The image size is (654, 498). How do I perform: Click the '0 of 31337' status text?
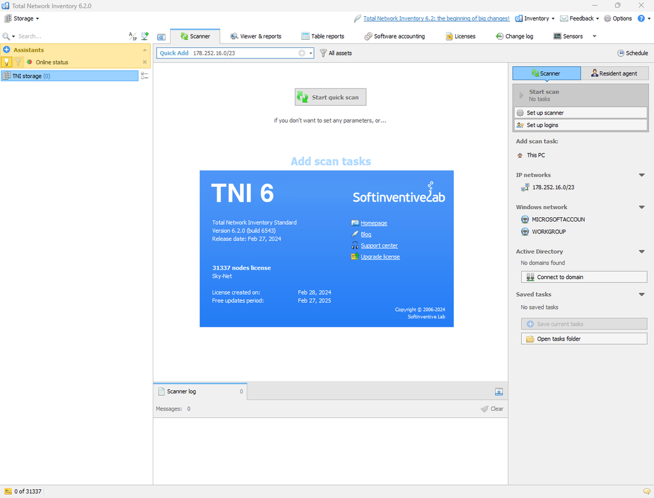point(27,491)
